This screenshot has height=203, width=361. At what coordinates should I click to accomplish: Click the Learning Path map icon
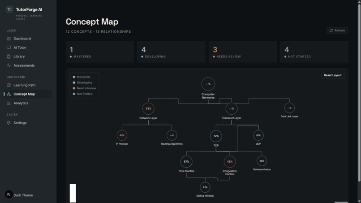(9, 85)
